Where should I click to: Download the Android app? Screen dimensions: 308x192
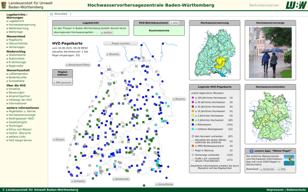tap(267, 169)
